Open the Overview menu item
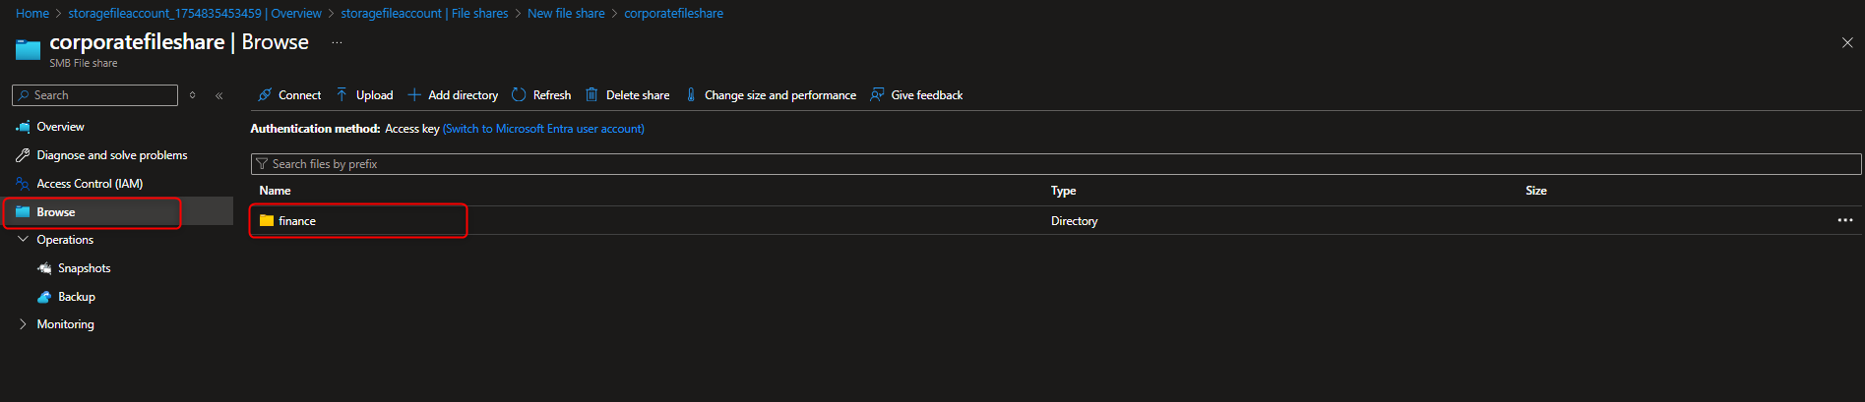The width and height of the screenshot is (1865, 402). [x=60, y=127]
